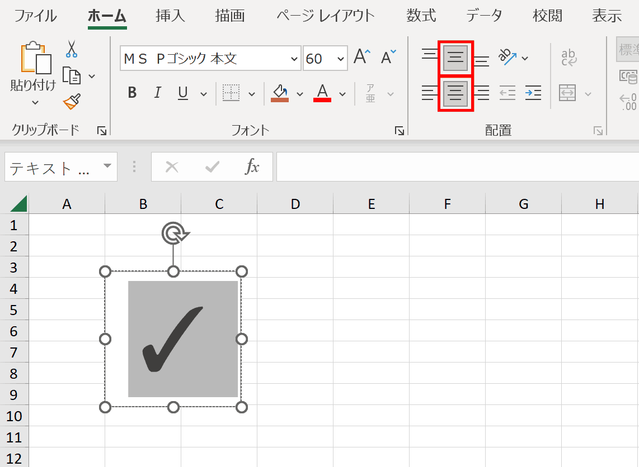Open the フォント dialog launcher
This screenshot has width=639, height=467.
pos(400,131)
